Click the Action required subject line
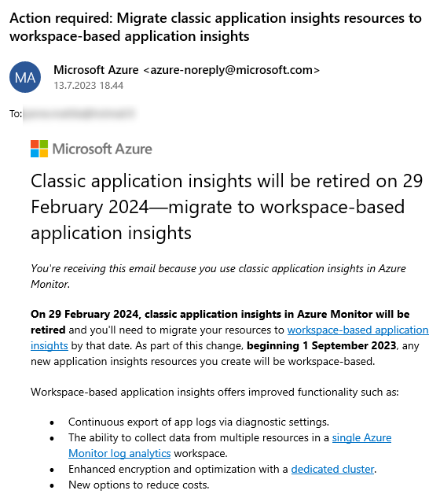 pyautogui.click(x=215, y=27)
